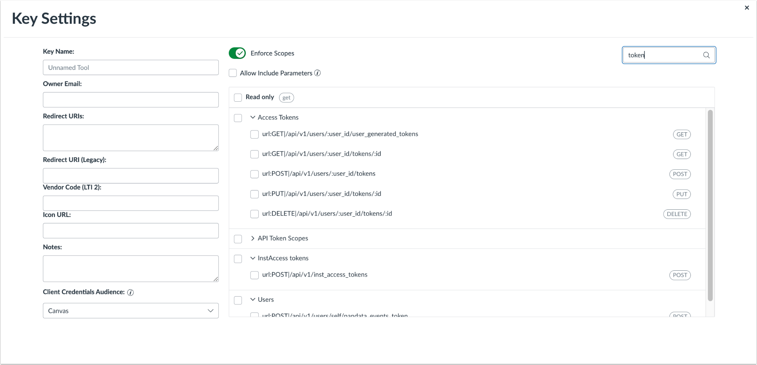Click the Key Name input field
Image resolution: width=757 pixels, height=365 pixels.
130,67
